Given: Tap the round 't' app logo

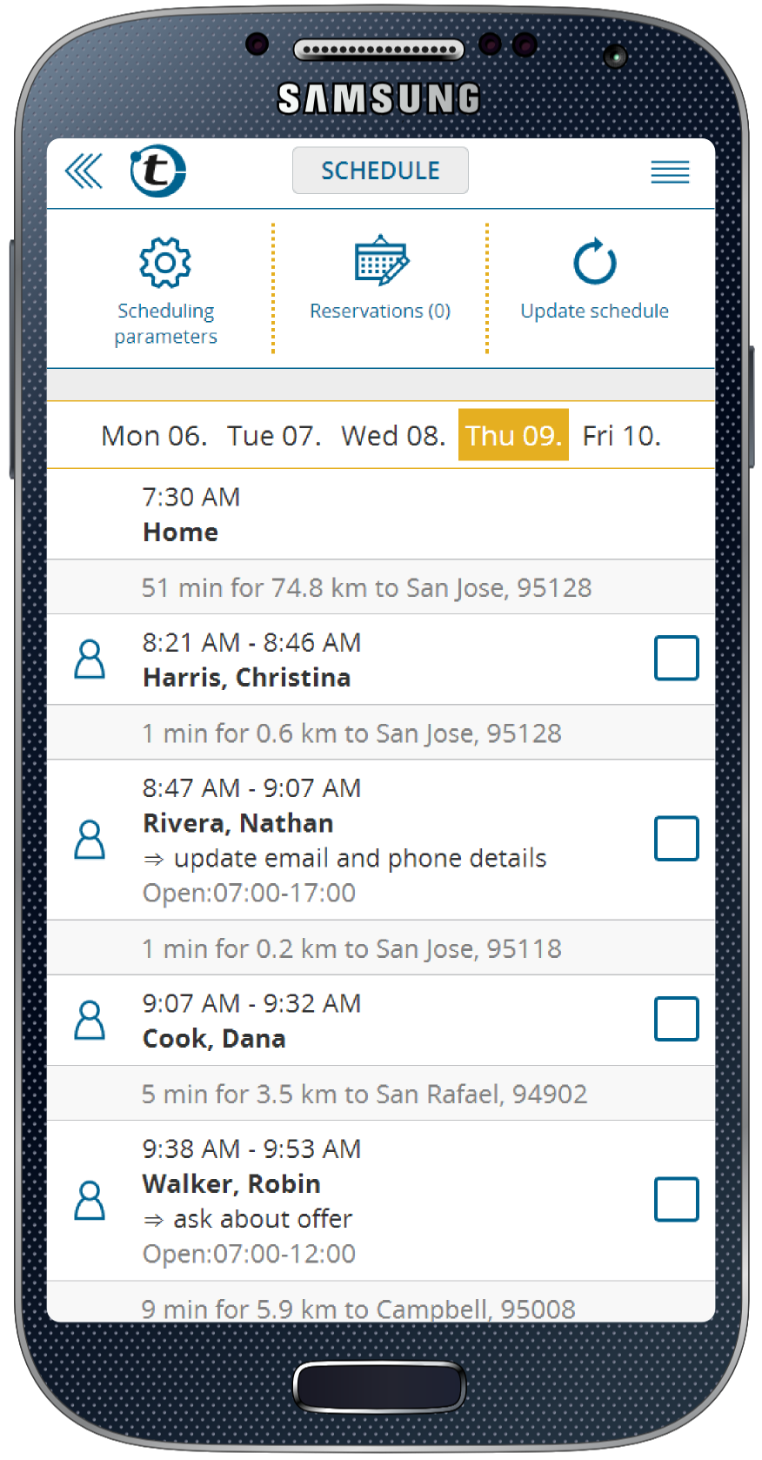Looking at the screenshot, I should tap(157, 171).
